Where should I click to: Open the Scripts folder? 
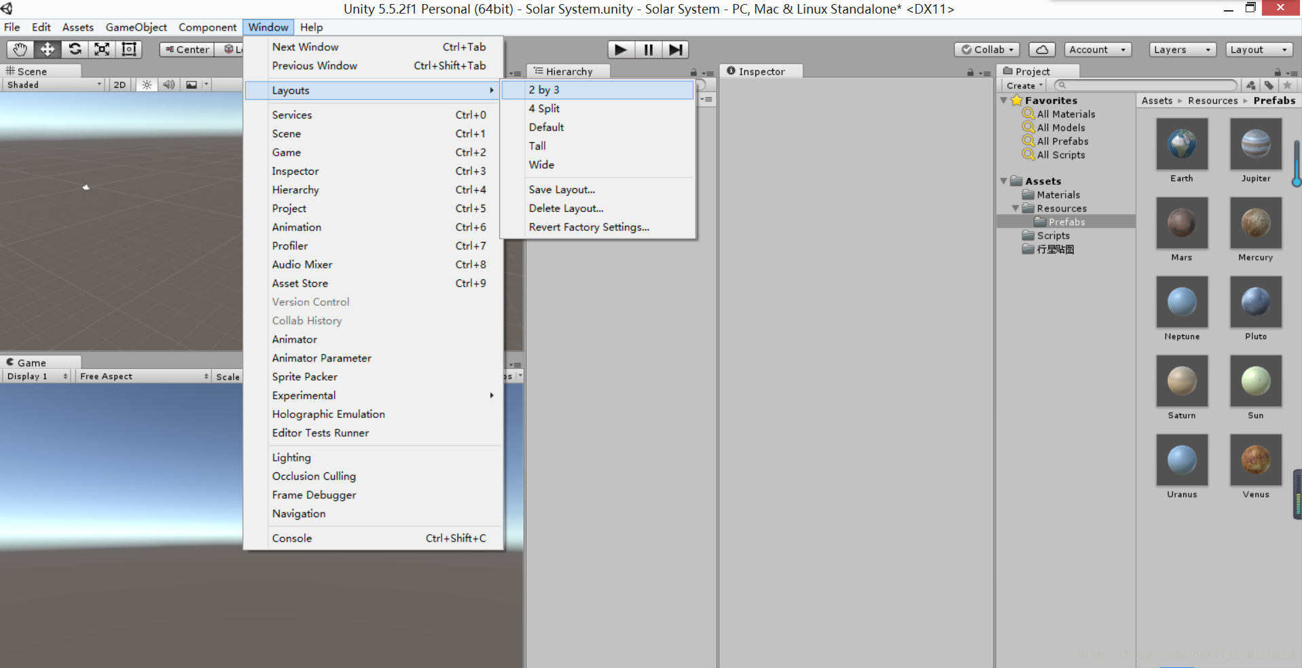point(1053,236)
